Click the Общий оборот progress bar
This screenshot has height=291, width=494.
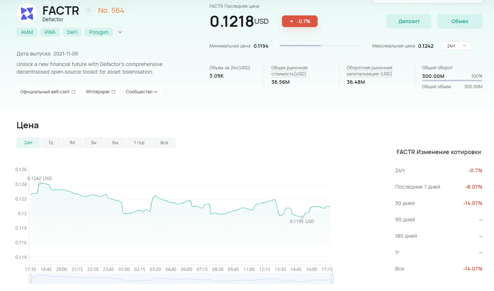coord(452,81)
